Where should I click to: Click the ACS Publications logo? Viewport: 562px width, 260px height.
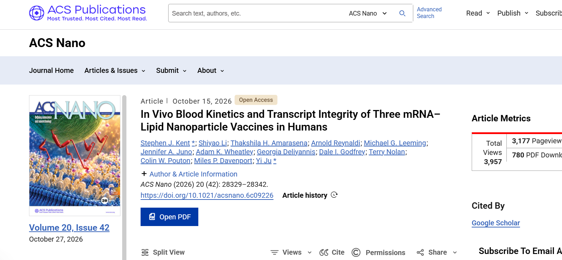[88, 13]
